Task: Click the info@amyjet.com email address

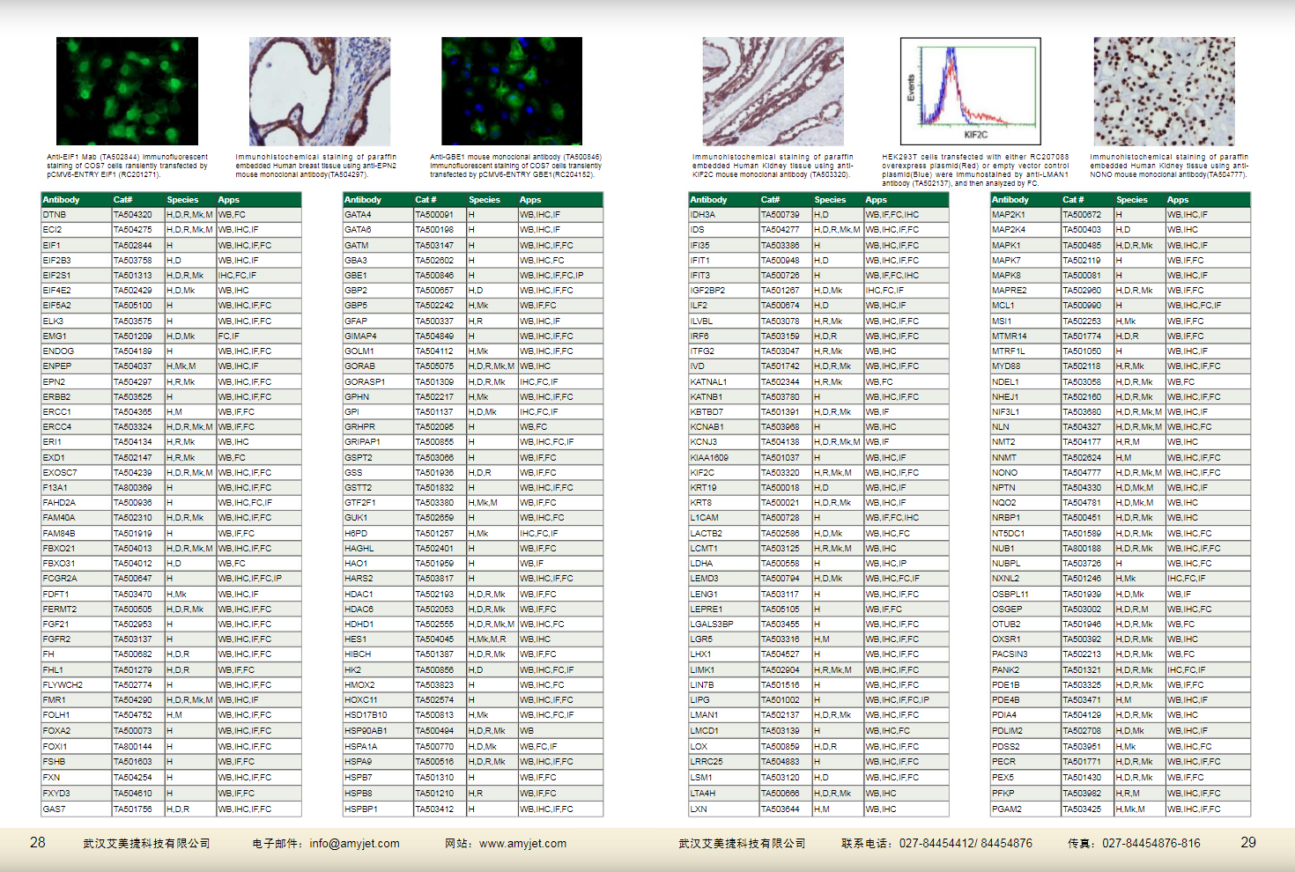Action: [x=354, y=844]
